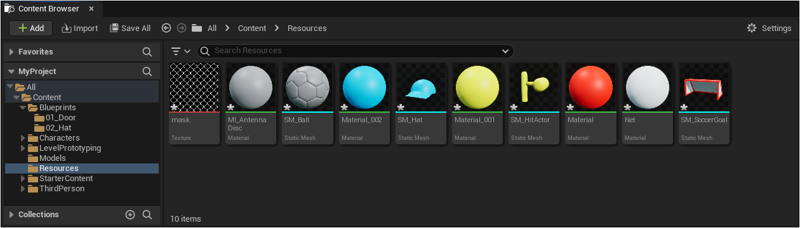Search within the Favorites panel
This screenshot has height=228, width=800.
click(x=147, y=52)
